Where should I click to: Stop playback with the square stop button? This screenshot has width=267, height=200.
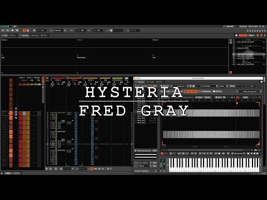[x=13, y=31]
